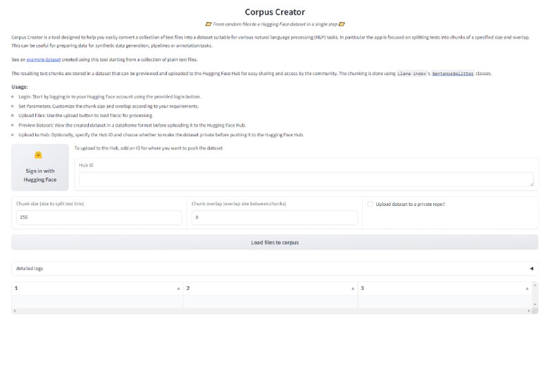Click the Hub ID textbox resize handle
The image size is (552, 365).
pyautogui.click(x=531, y=184)
